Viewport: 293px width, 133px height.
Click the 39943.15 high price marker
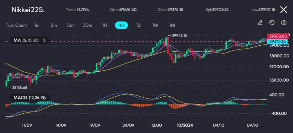coord(179,36)
